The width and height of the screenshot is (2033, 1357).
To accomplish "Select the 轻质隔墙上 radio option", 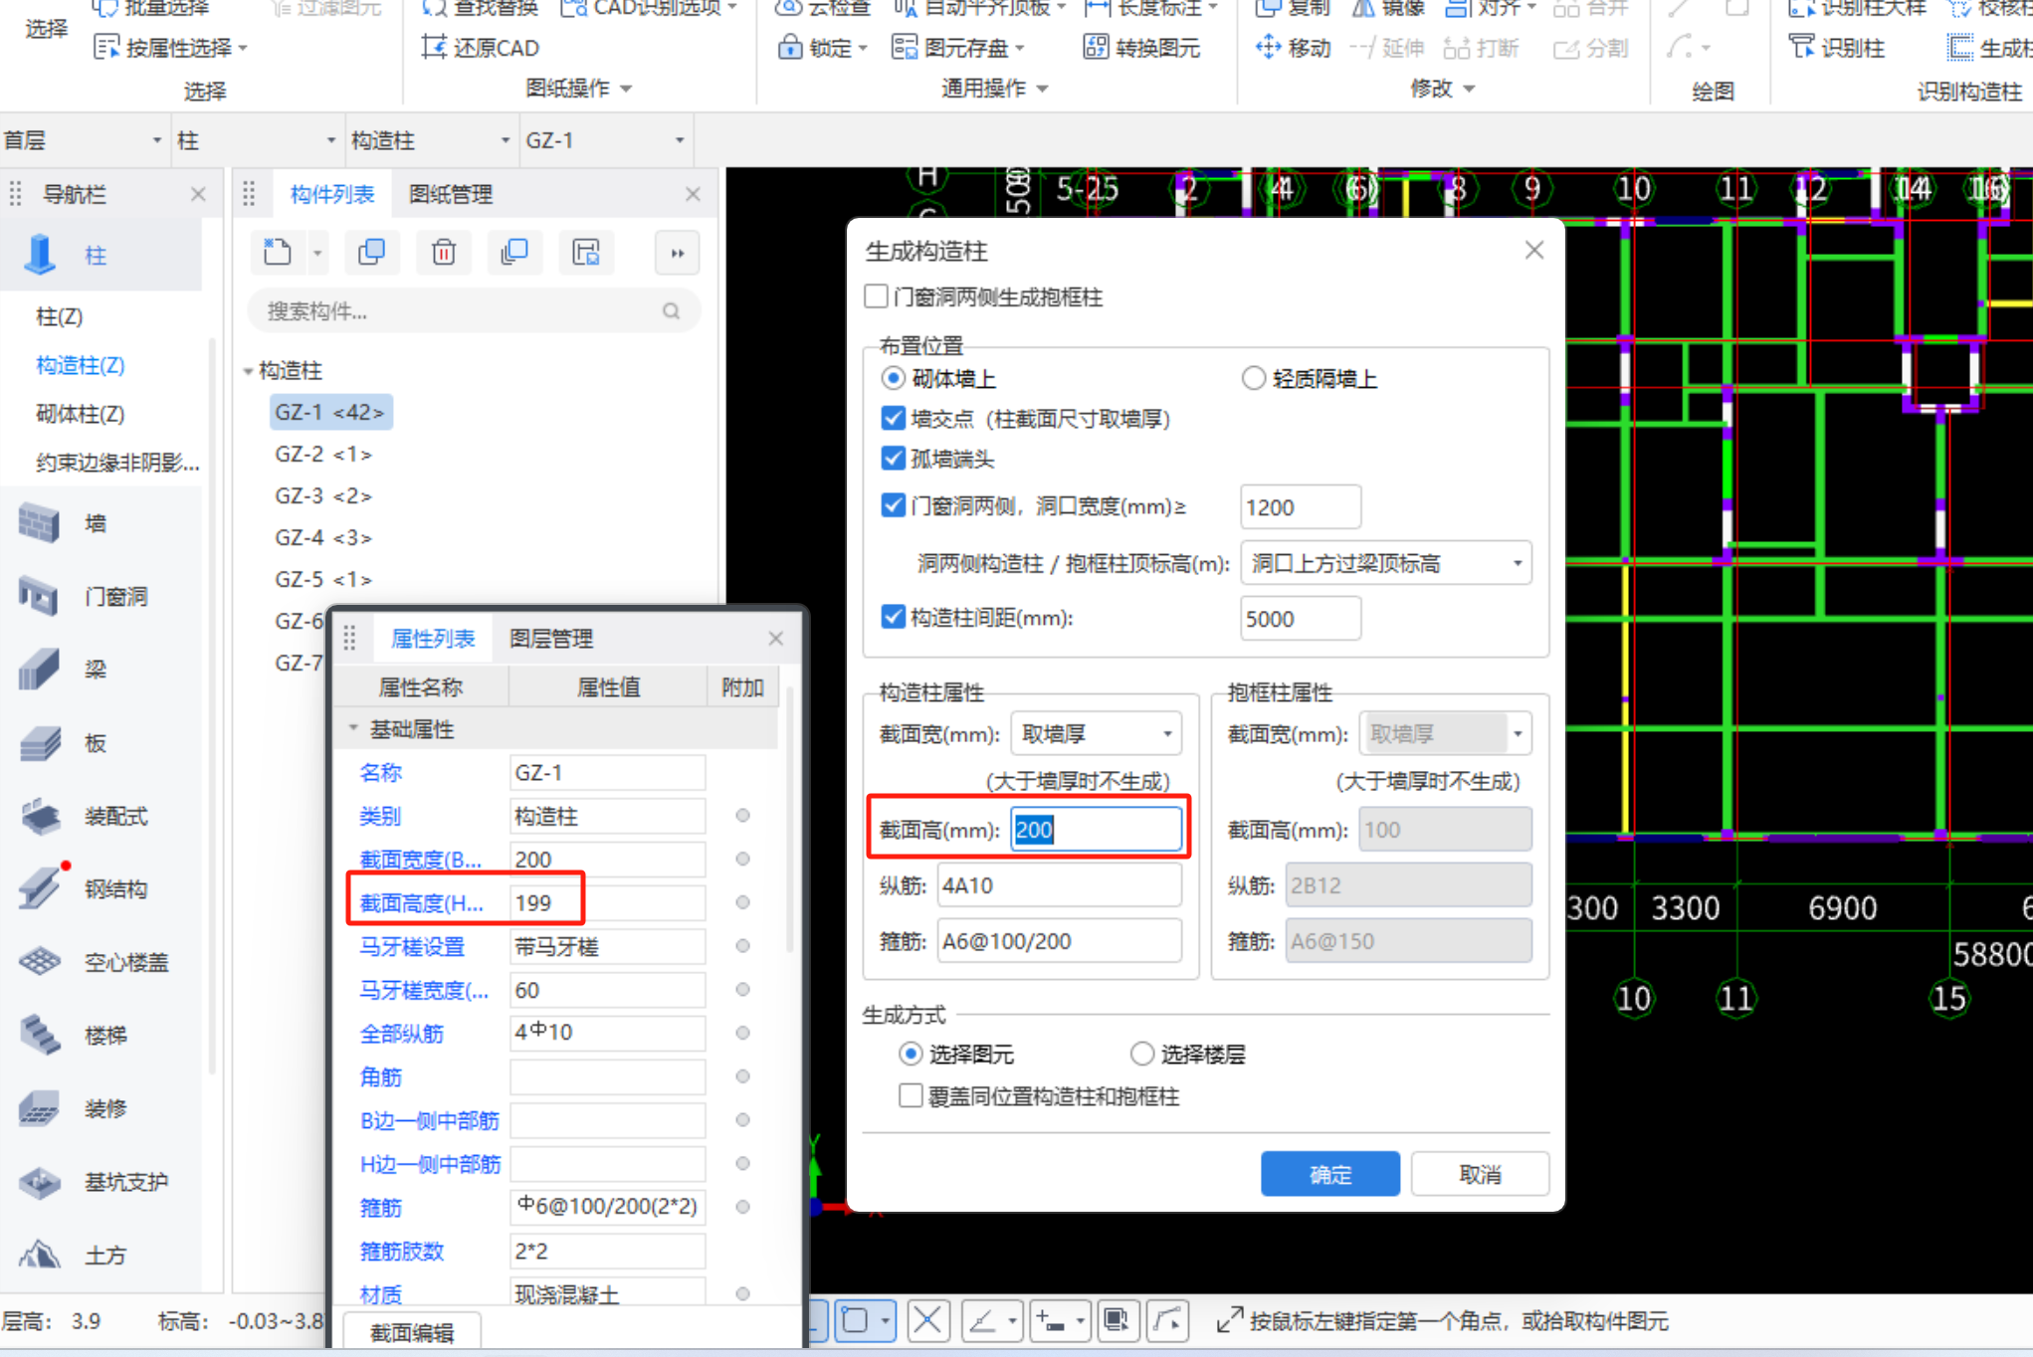I will tap(1253, 378).
